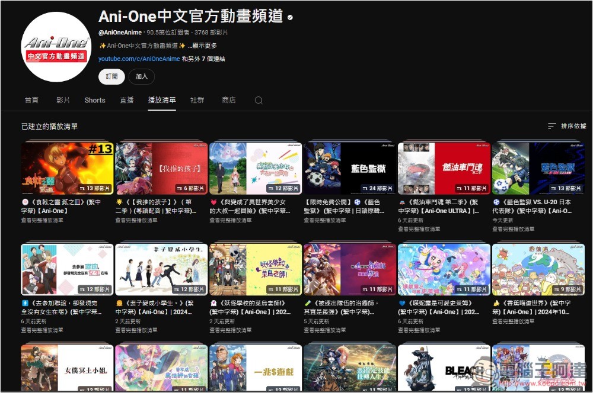Open 我推的孩子 playlist thumbnail

coord(161,168)
